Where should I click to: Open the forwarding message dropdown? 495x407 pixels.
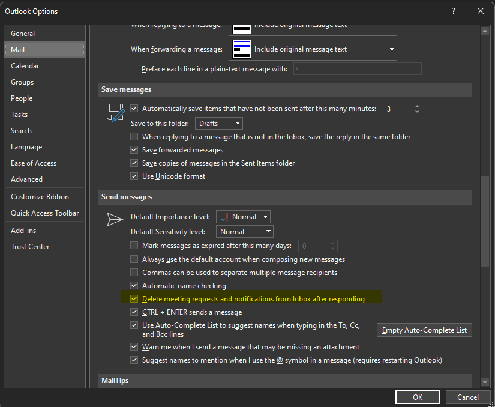coord(313,49)
